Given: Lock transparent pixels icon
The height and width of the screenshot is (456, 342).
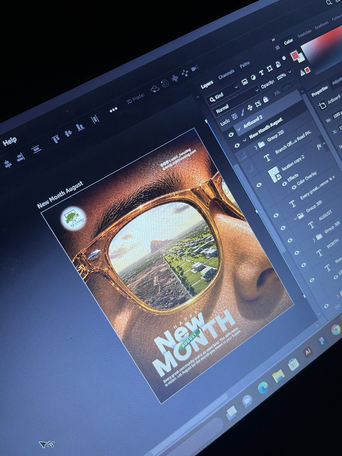Looking at the screenshot, I should (x=234, y=116).
